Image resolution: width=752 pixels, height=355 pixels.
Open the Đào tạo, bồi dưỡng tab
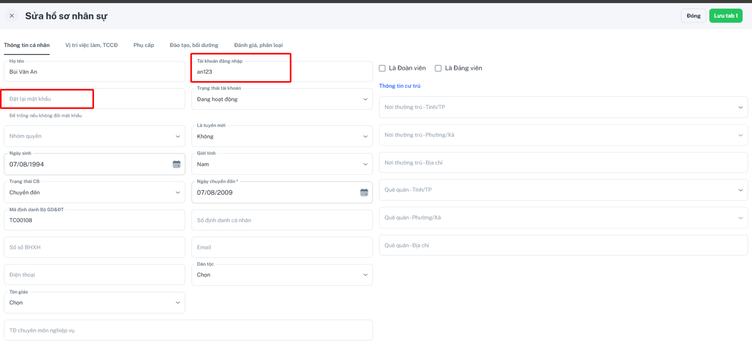coord(194,45)
